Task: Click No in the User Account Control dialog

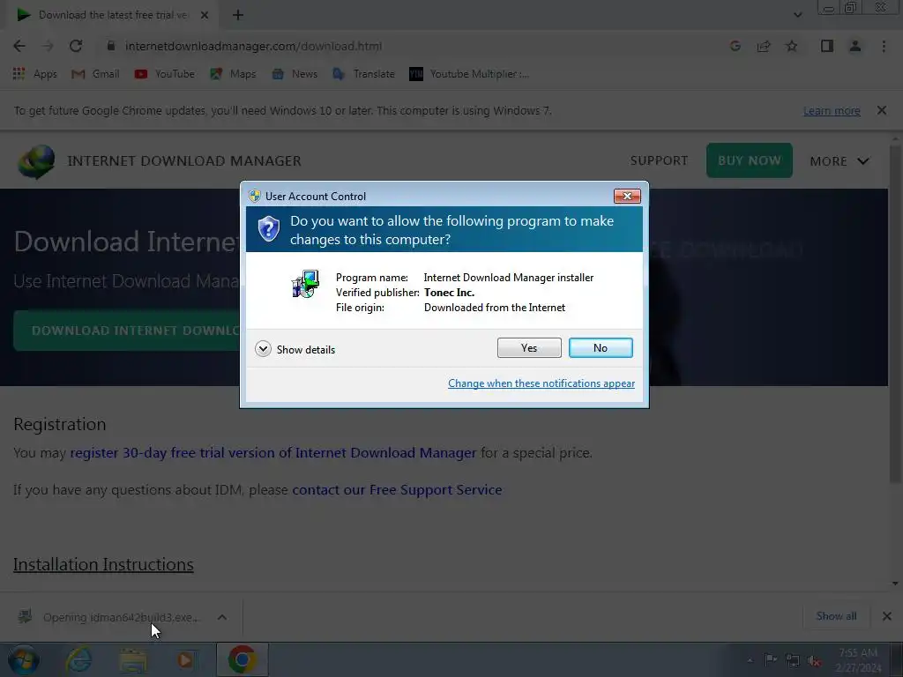Action: click(601, 347)
